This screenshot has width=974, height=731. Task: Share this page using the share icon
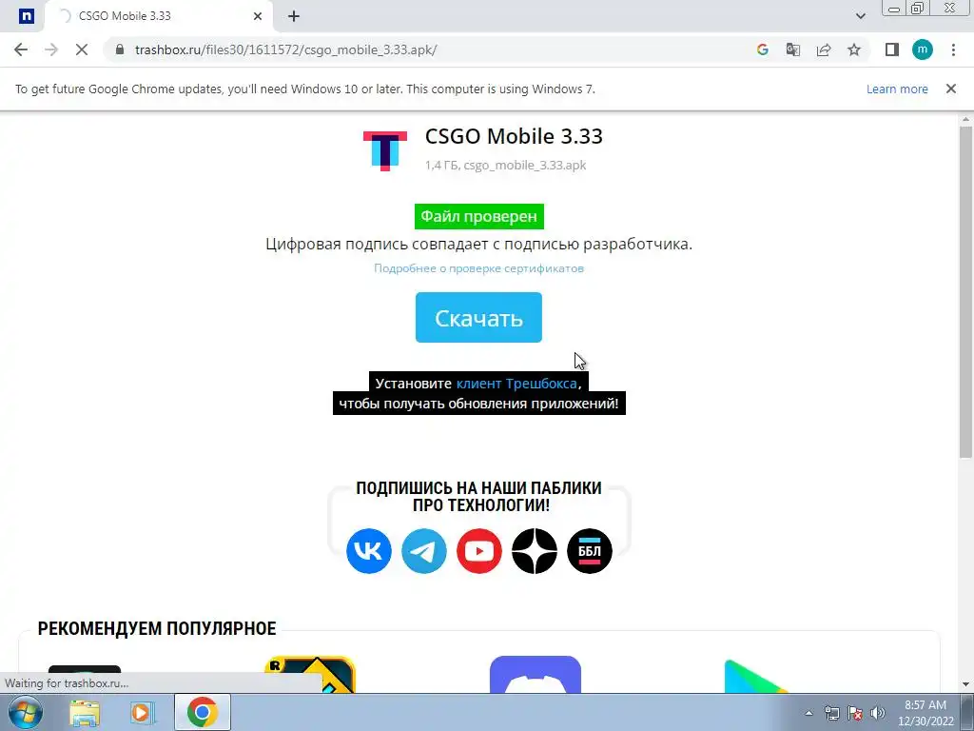(x=824, y=49)
